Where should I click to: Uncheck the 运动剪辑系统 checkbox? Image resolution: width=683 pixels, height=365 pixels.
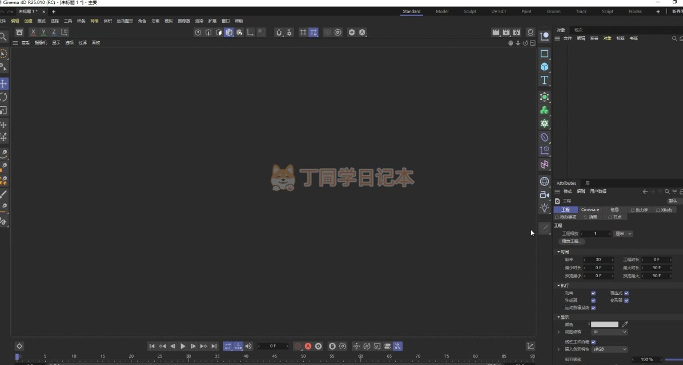coord(593,308)
